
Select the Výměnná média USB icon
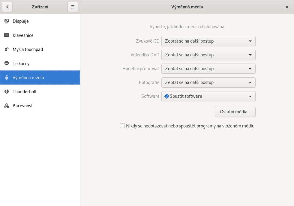point(6,77)
